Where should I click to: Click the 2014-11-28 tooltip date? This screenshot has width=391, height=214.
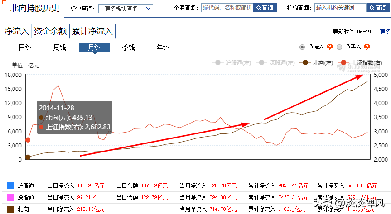pyautogui.click(x=57, y=108)
